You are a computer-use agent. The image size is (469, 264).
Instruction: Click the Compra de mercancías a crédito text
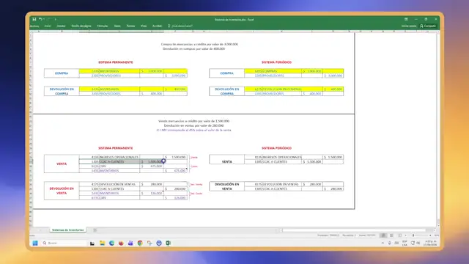tap(199, 44)
